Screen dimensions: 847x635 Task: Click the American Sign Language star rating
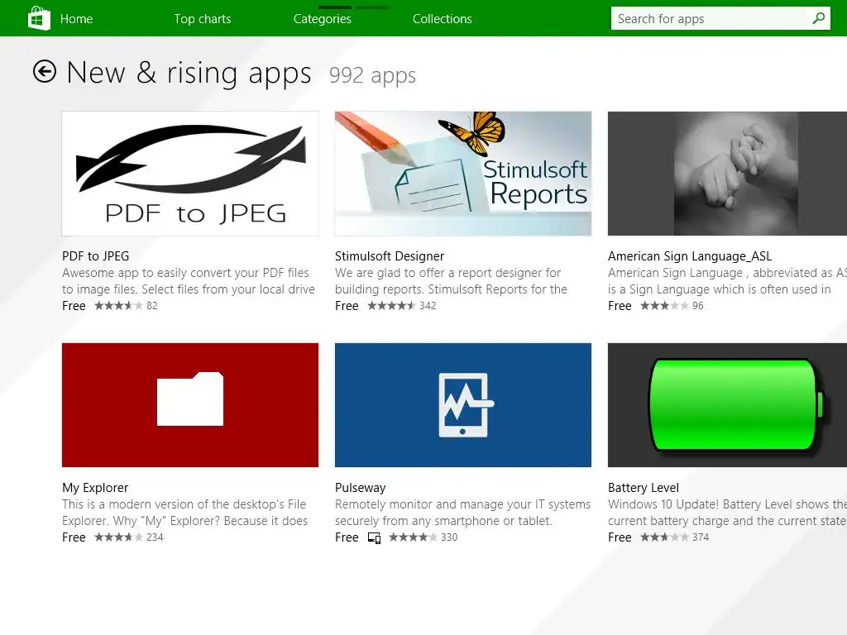click(x=664, y=306)
